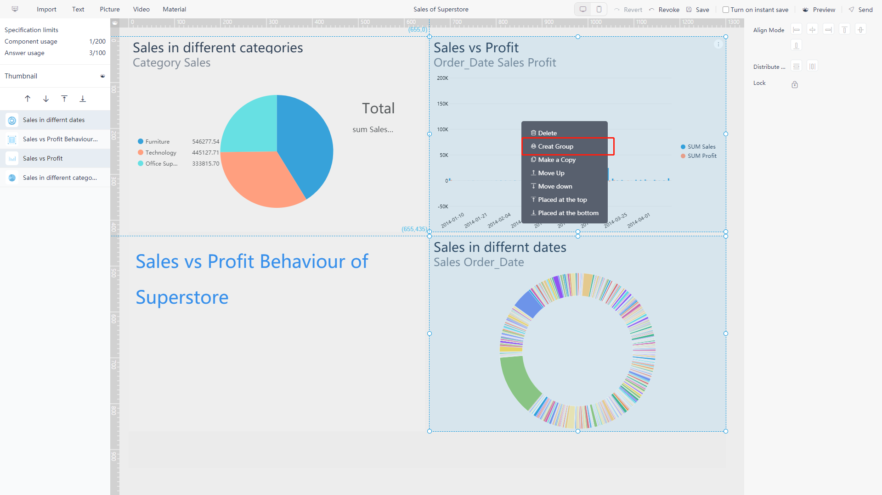The image size is (882, 495).
Task: Open the Text component menu
Action: click(x=78, y=9)
